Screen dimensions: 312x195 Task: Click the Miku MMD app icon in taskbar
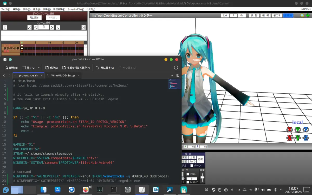tap(184, 190)
